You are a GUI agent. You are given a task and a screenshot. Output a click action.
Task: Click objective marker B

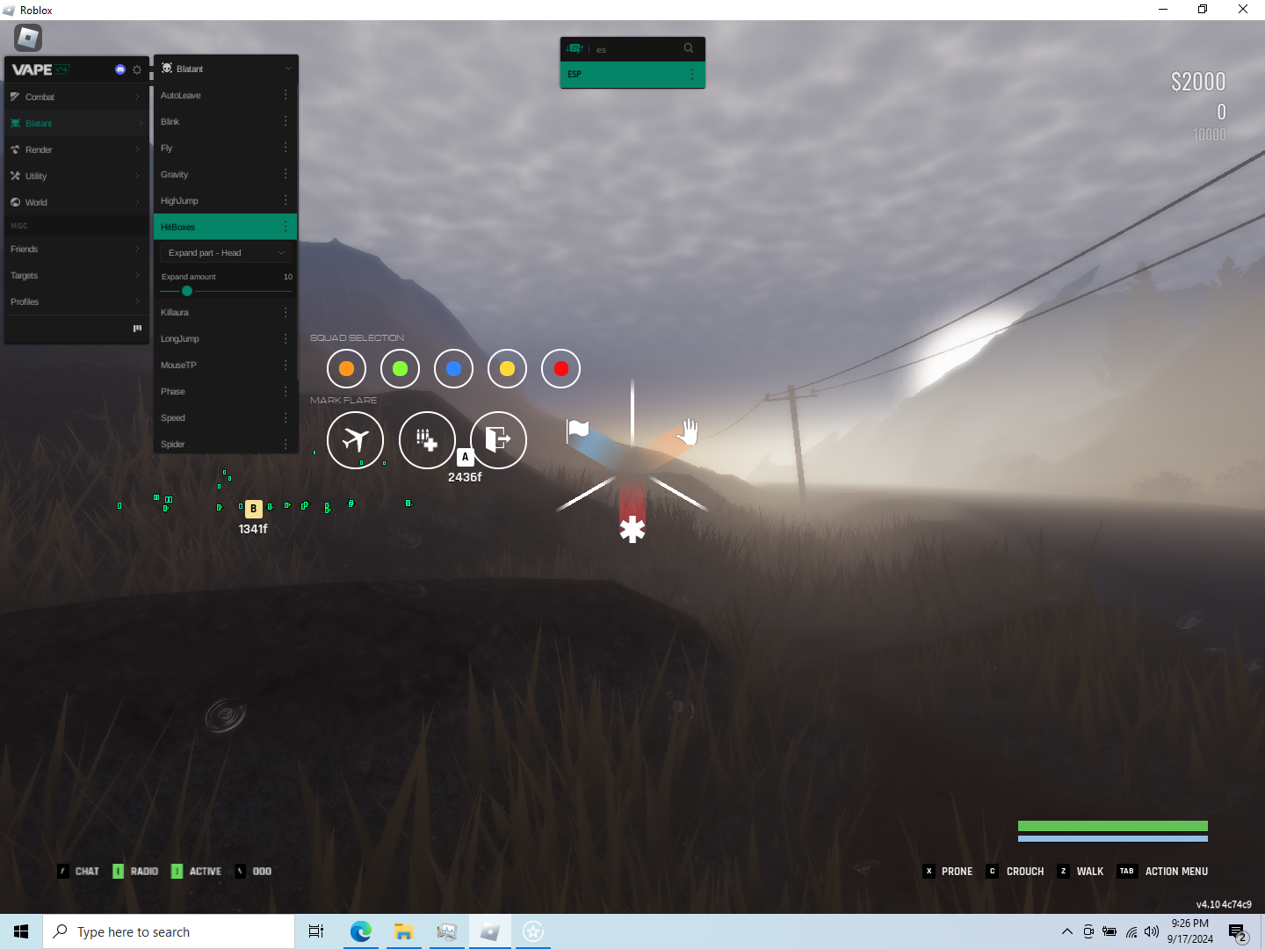pos(253,508)
